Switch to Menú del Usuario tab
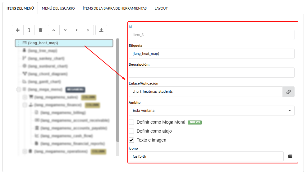The image size is (307, 175). (x=58, y=8)
